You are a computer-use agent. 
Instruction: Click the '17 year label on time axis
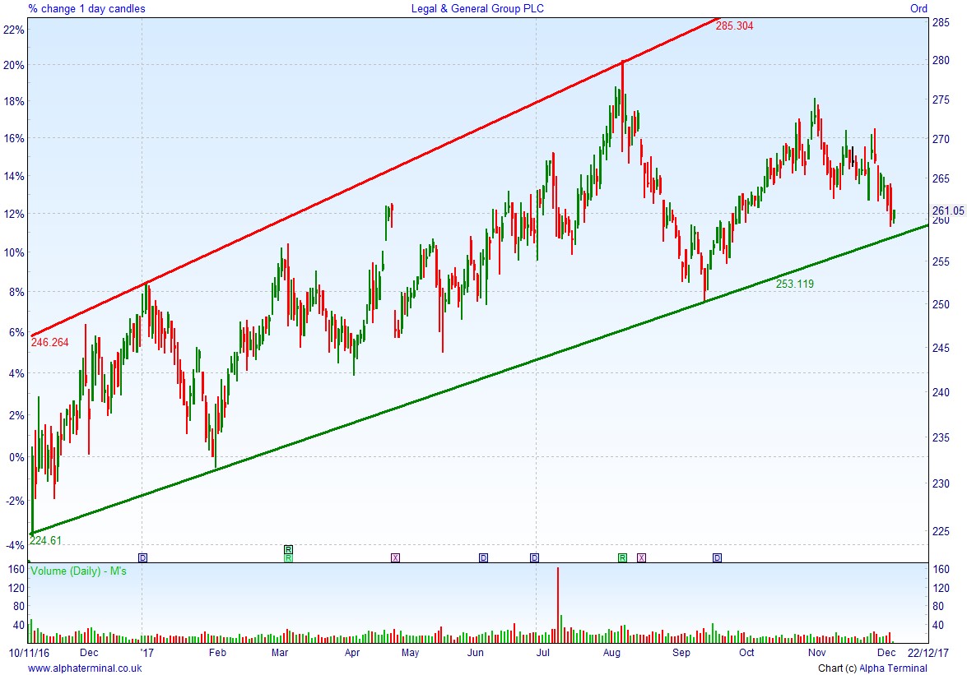pyautogui.click(x=146, y=652)
